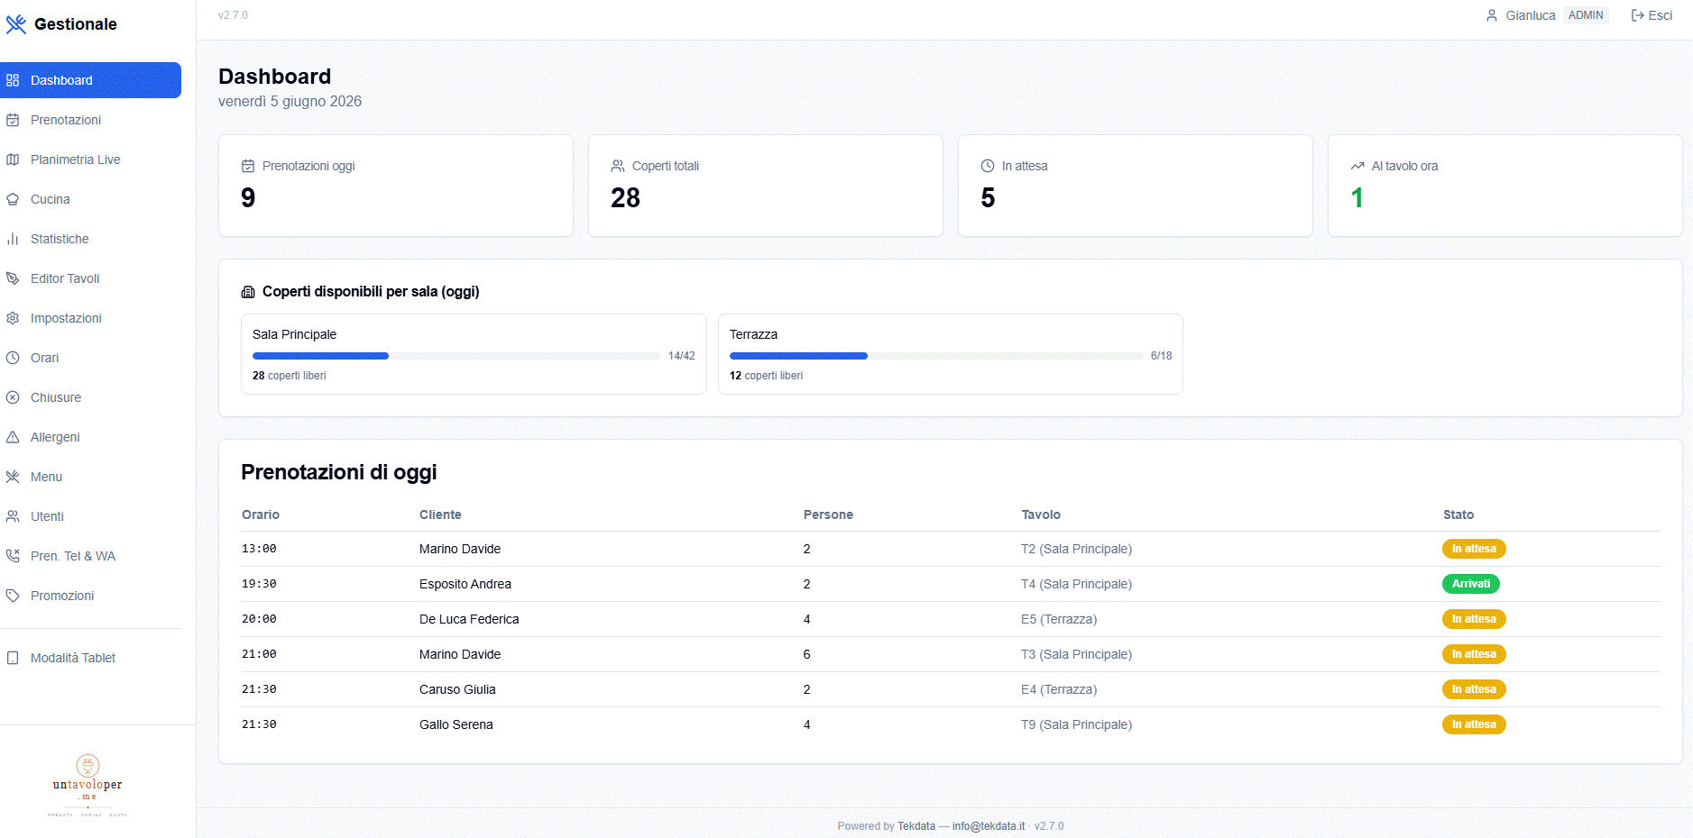The height and width of the screenshot is (838, 1693).
Task: Click the Orari clock icon
Action: click(13, 358)
